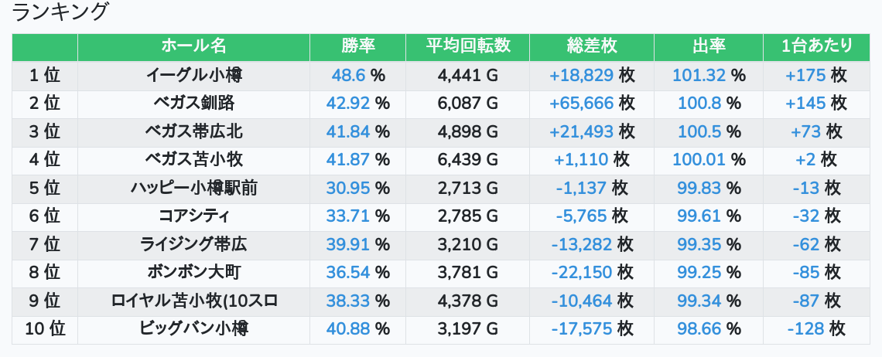This screenshot has height=357, width=882.
Task: Click the ランキング section heading
Action: pos(61,12)
